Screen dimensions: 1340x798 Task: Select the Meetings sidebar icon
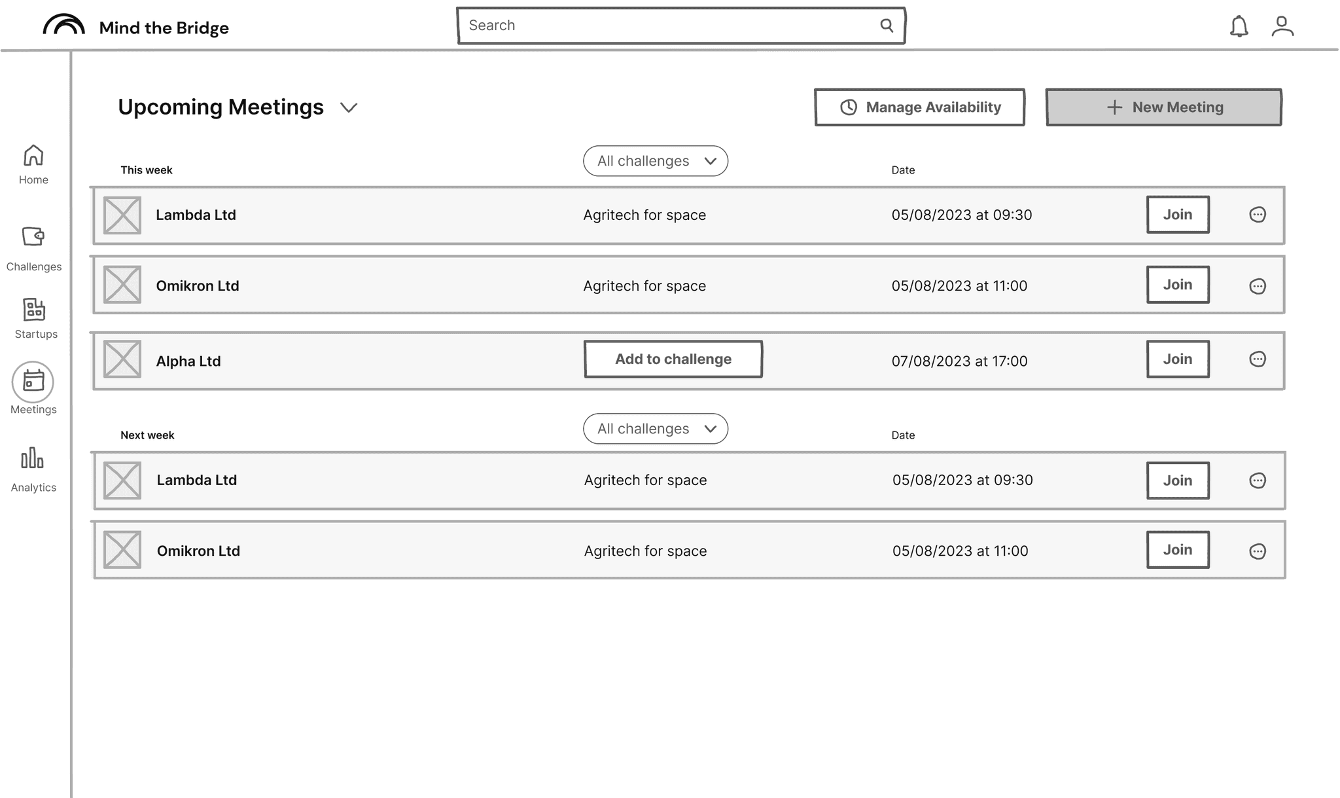coord(33,382)
